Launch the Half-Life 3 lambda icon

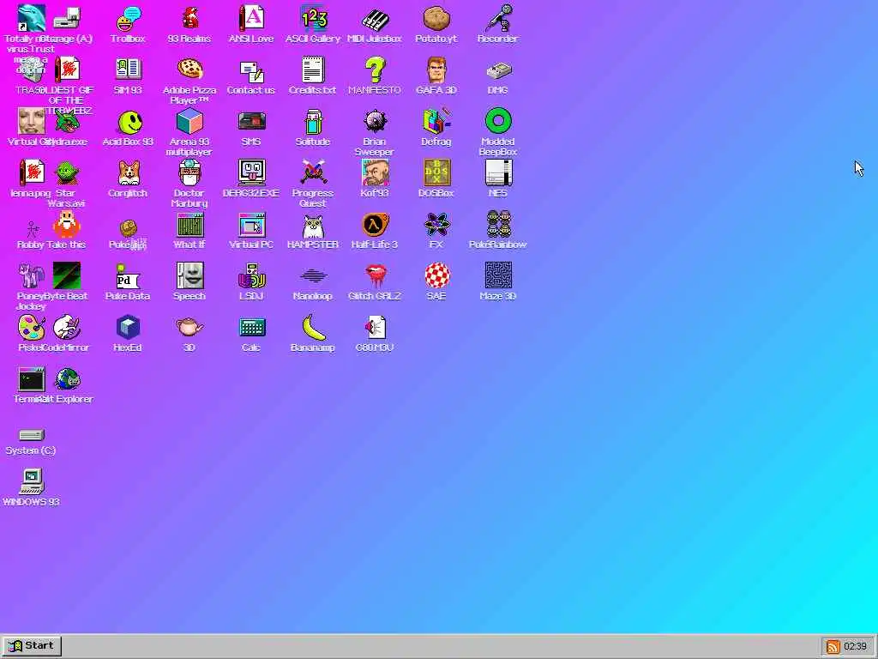click(375, 224)
